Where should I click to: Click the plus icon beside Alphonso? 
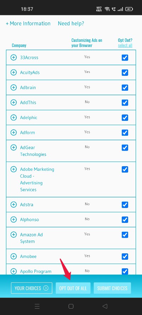click(x=13, y=219)
